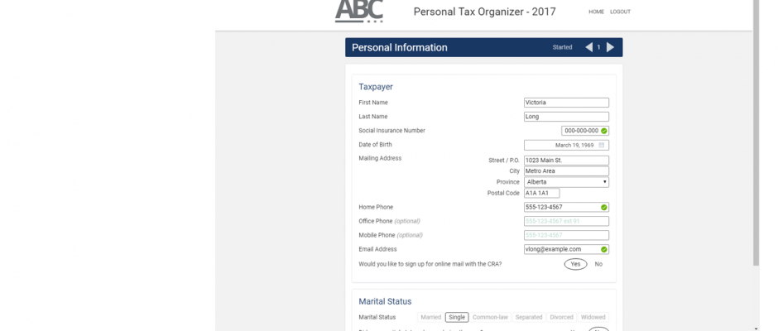Select No for CRA online mail
Screen dimensions: 778x331
click(x=598, y=264)
